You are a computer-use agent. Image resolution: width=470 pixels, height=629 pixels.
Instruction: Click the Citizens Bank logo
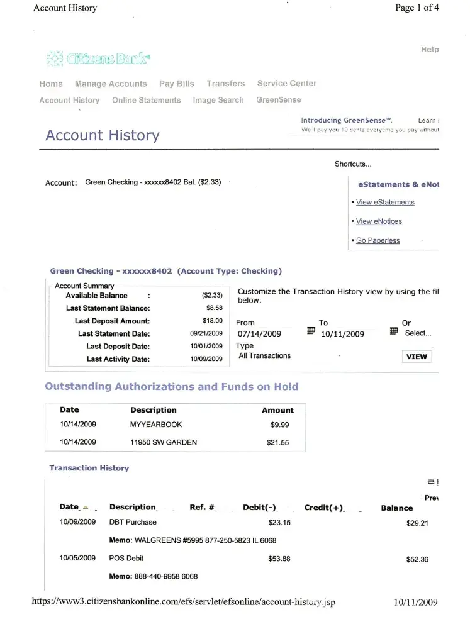click(x=99, y=58)
